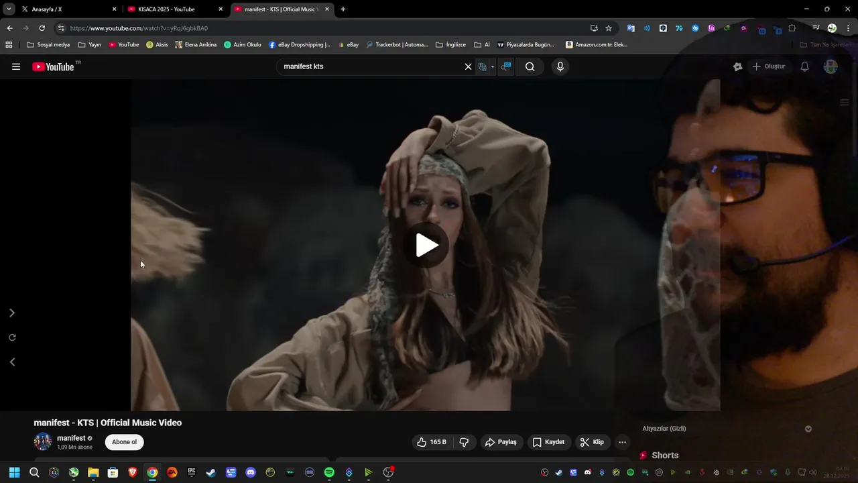Image resolution: width=858 pixels, height=483 pixels.
Task: Start voice search with microphone icon
Action: pos(560,66)
